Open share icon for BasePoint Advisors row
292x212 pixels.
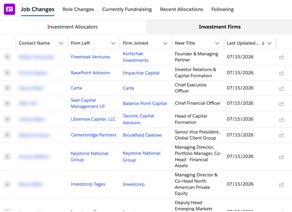281,73
